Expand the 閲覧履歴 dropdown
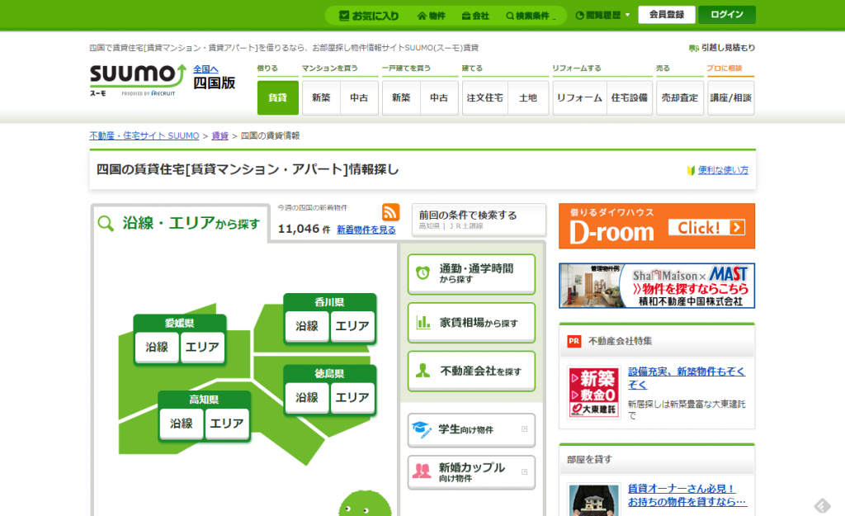 click(602, 15)
